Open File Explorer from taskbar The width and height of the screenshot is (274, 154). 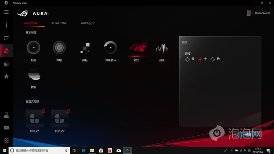point(92,150)
